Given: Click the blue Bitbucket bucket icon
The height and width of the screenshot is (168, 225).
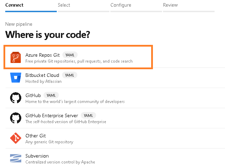Looking at the screenshot, I should pyautogui.click(x=16, y=78).
